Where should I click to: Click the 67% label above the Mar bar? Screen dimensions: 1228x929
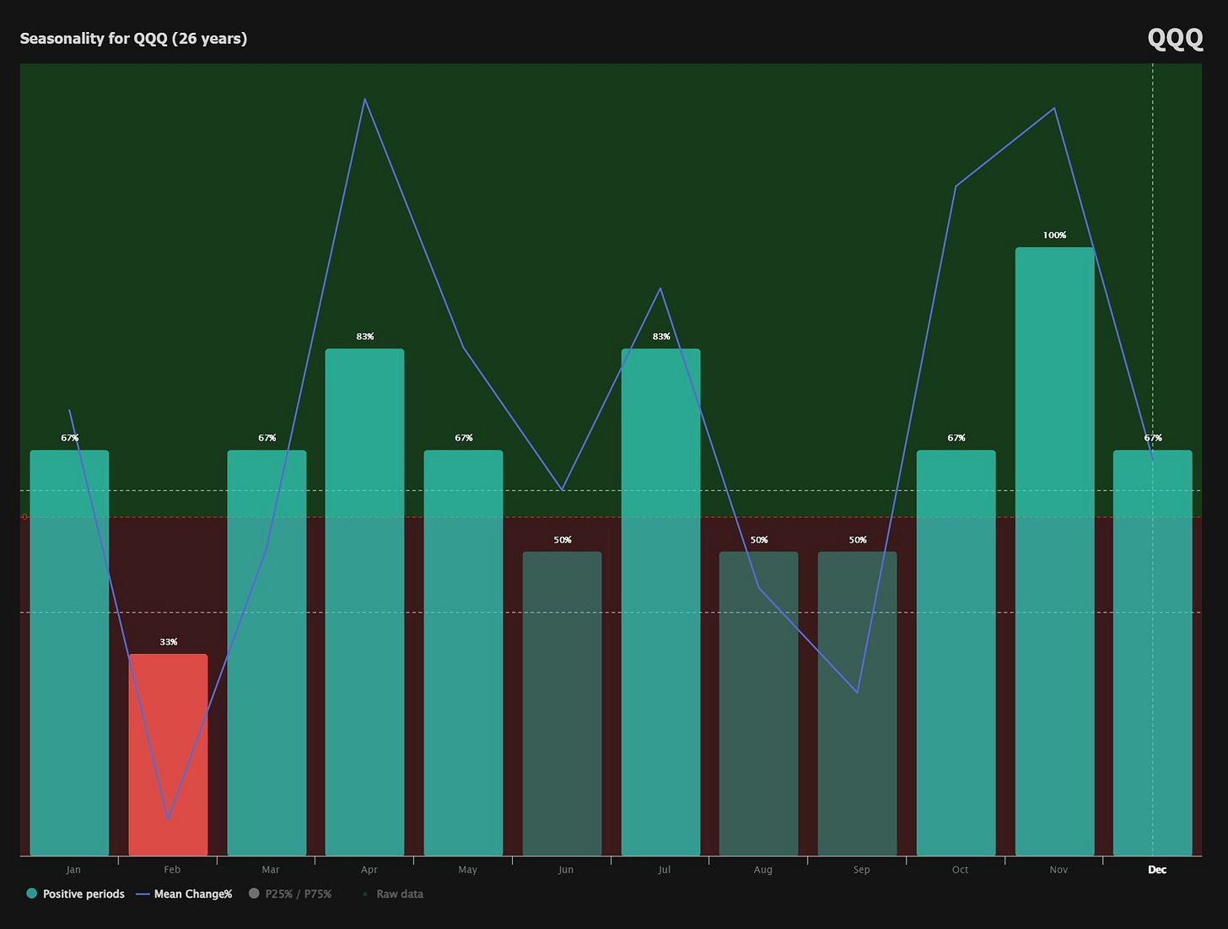(267, 438)
